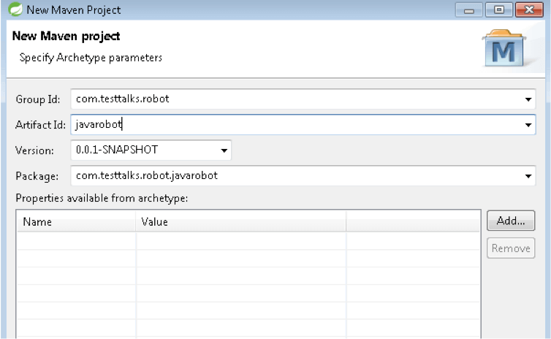Select the Value column header

coord(240,221)
